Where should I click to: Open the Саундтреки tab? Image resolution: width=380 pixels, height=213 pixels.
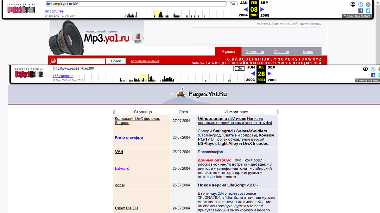click(255, 52)
